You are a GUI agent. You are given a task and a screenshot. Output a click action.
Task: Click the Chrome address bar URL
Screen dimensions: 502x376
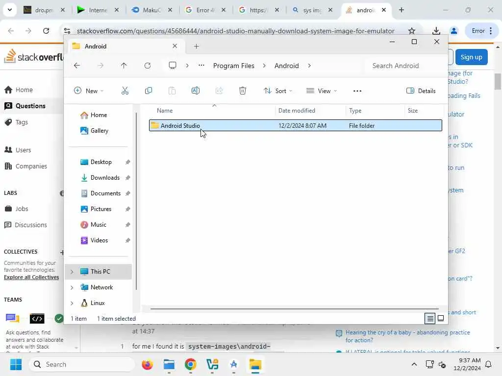click(235, 31)
